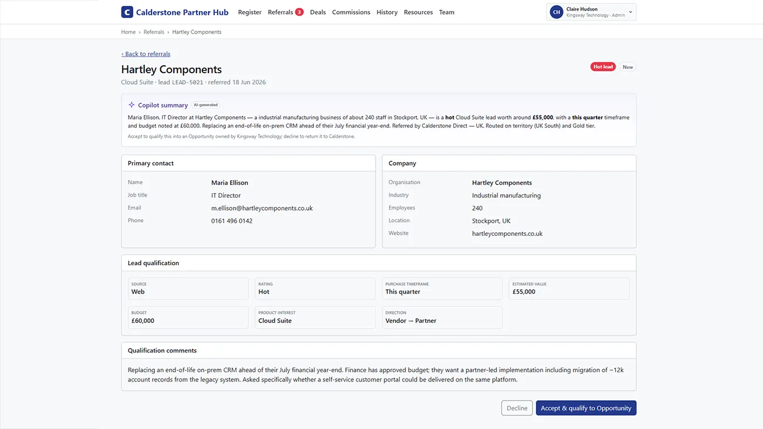Click the IT Director job title
Screen dimensions: 763x429
(x=226, y=195)
